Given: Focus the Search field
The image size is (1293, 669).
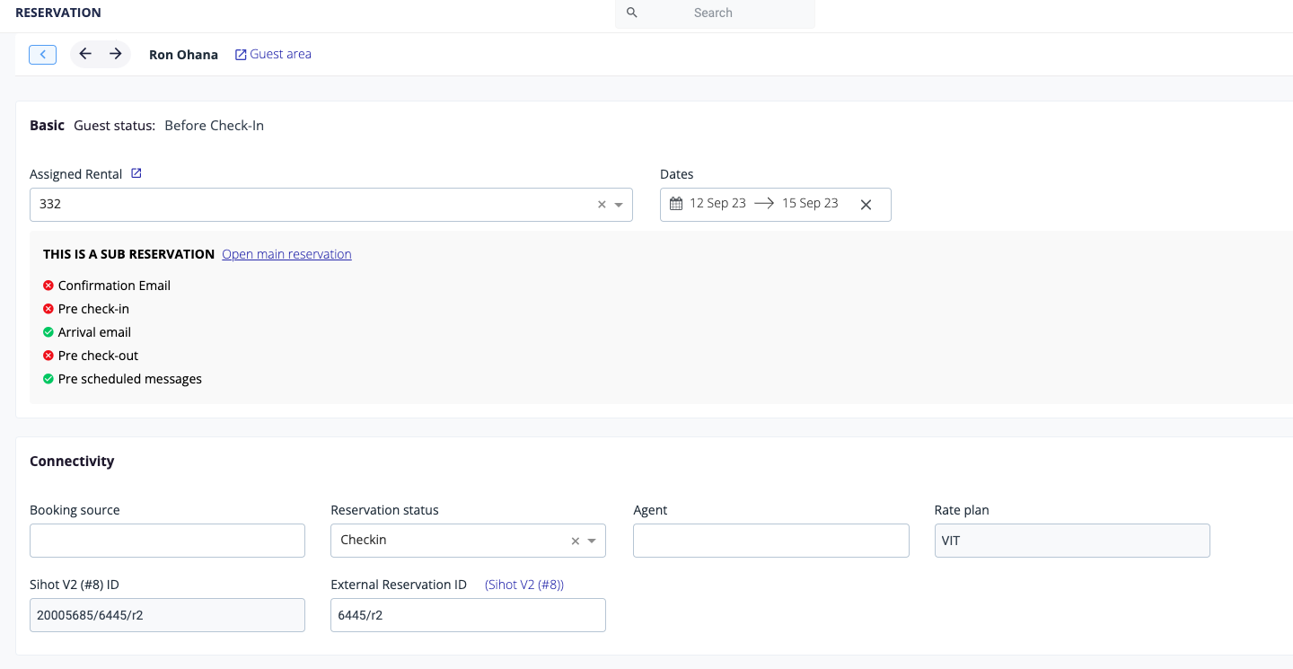Looking at the screenshot, I should click(x=715, y=13).
